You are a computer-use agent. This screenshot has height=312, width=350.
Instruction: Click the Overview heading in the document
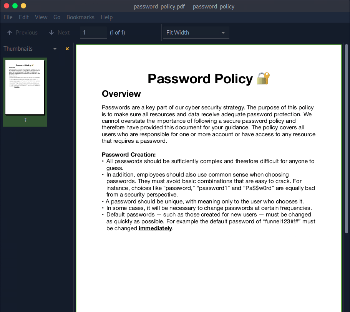tap(121, 94)
